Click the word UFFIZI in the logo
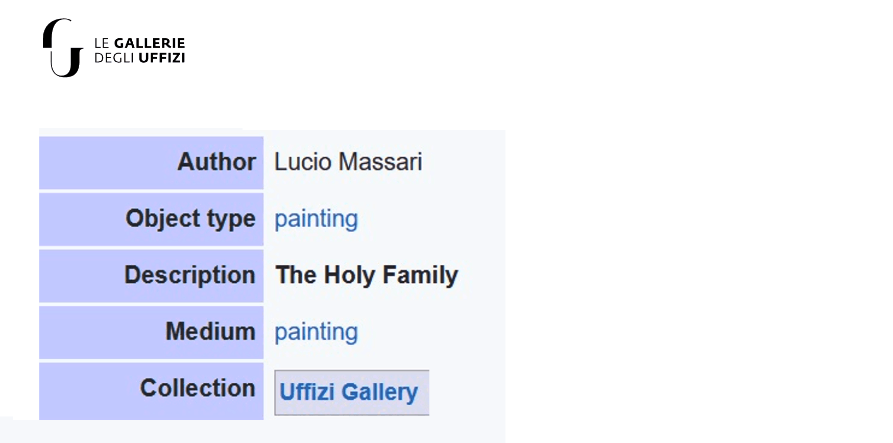893x443 pixels. click(x=161, y=58)
